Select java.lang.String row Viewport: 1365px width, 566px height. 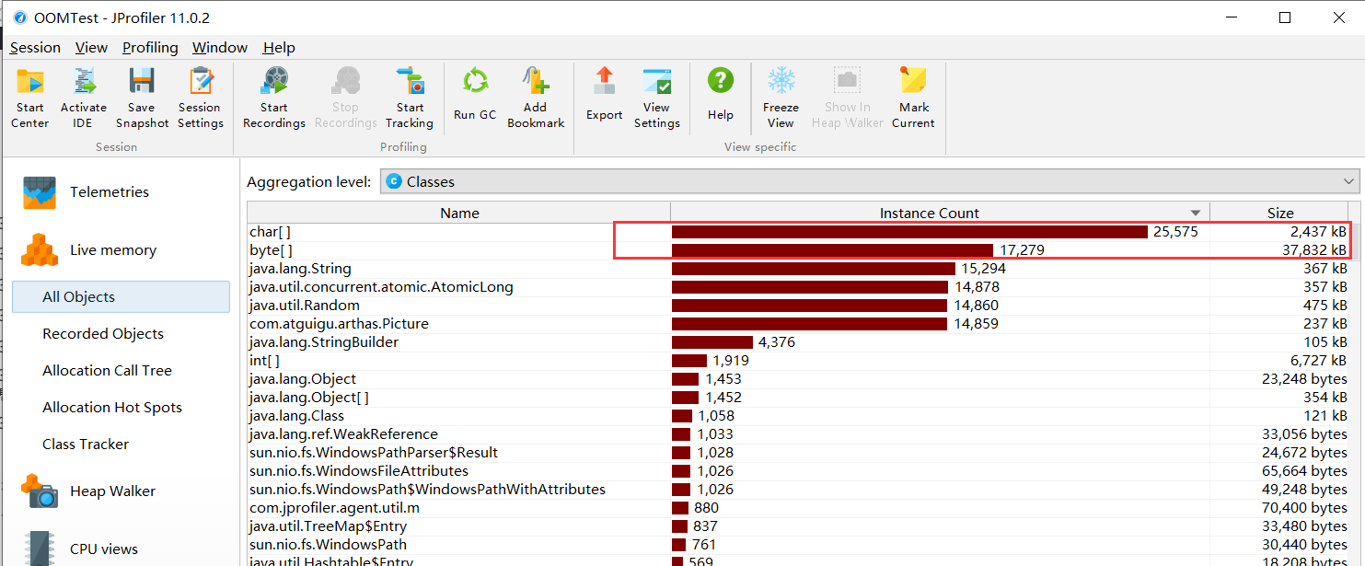tap(798, 269)
